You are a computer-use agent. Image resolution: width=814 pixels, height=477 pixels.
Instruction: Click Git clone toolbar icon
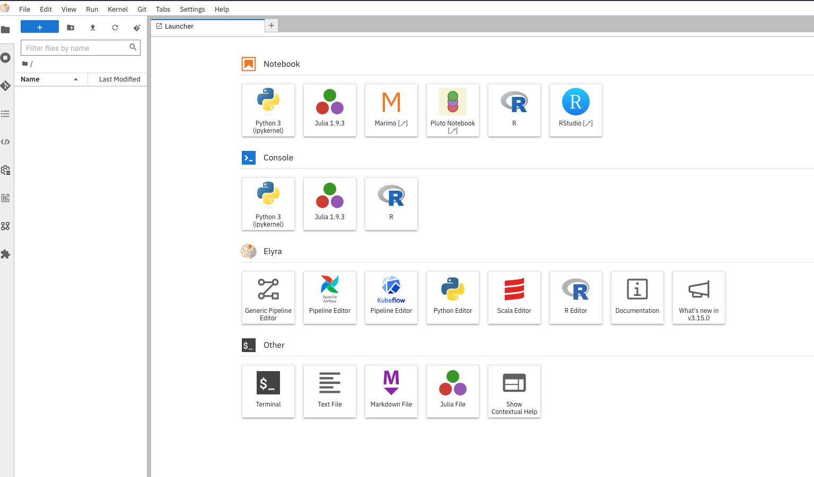pyautogui.click(x=137, y=28)
